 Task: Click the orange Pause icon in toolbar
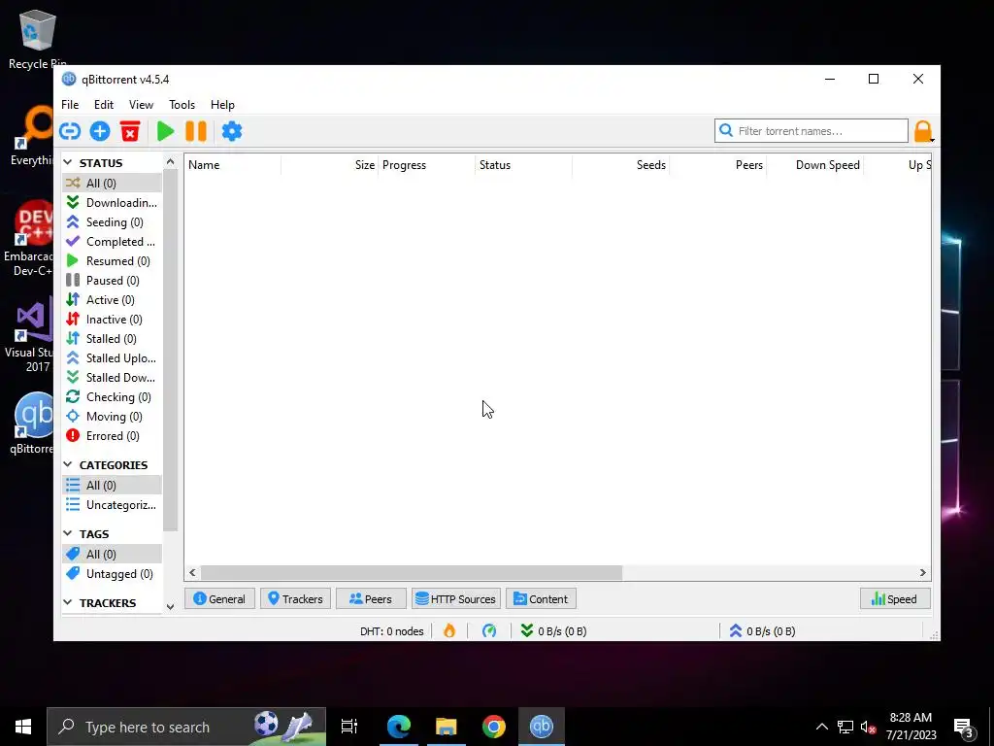point(196,131)
